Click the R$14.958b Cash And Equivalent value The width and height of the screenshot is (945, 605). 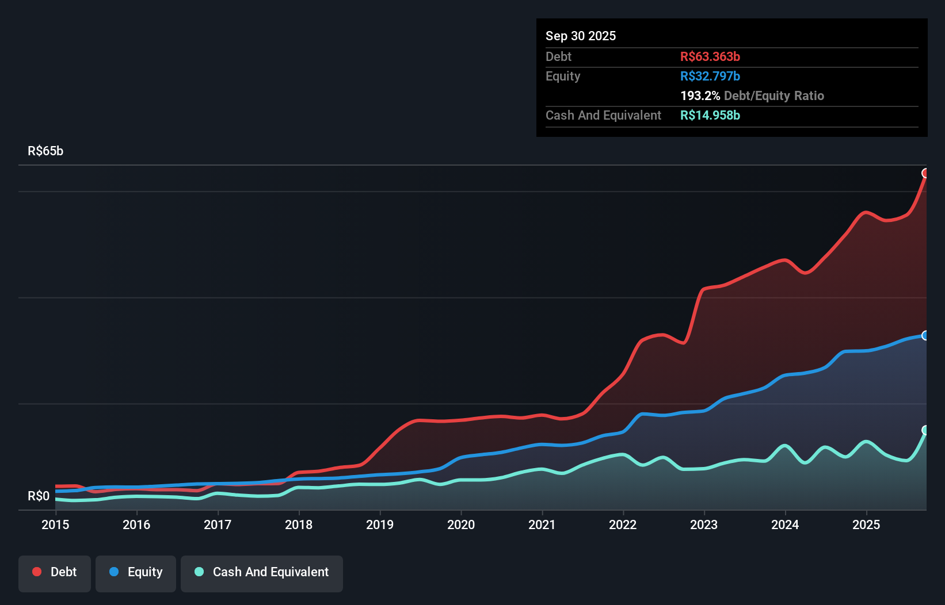click(710, 115)
